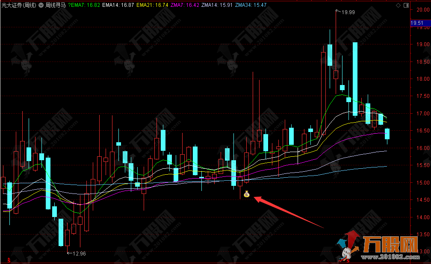Click the 18.00 price axis label
The width and height of the screenshot is (431, 264).
tap(423, 79)
